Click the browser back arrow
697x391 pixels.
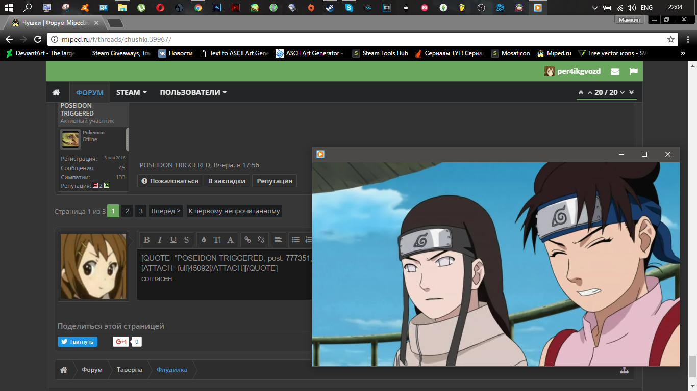coord(9,39)
